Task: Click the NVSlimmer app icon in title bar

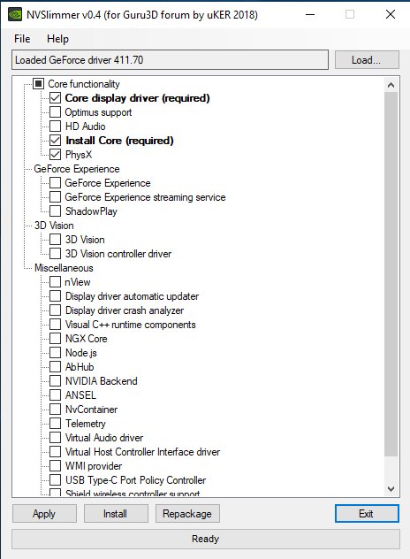Action: tap(15, 15)
